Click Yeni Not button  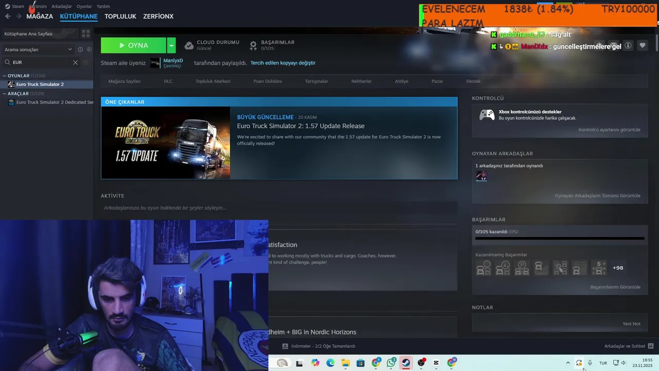[631, 324]
